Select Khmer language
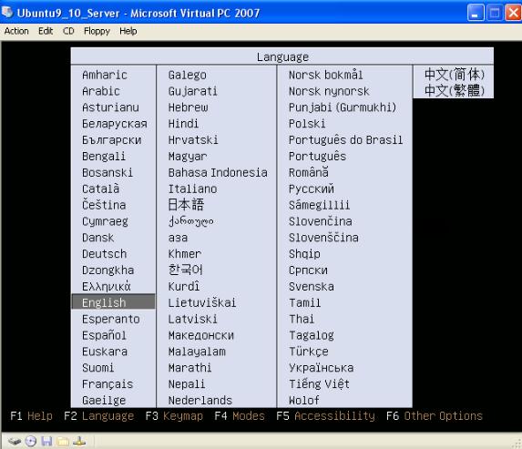522x449 pixels. click(184, 254)
